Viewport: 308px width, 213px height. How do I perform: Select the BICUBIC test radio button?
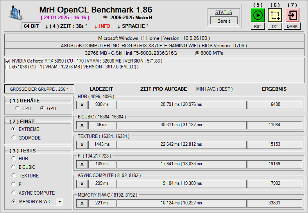[x=14, y=167]
